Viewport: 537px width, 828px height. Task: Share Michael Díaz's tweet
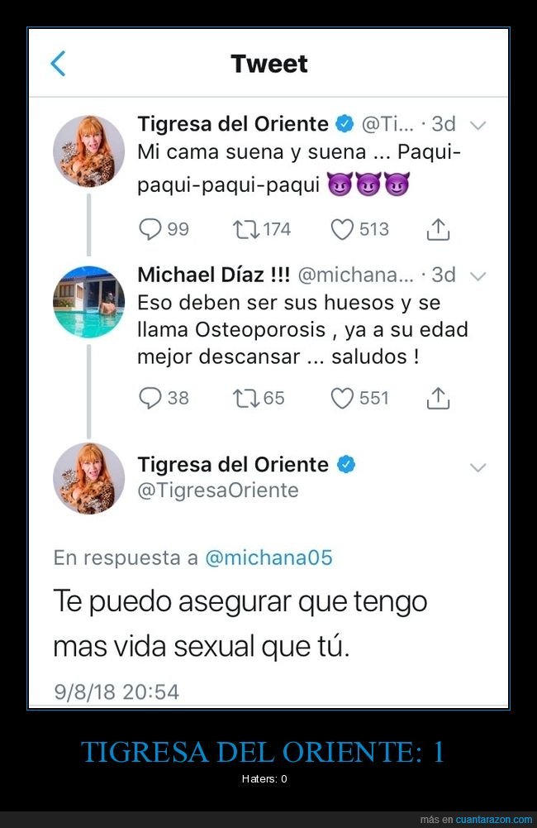[x=438, y=399]
